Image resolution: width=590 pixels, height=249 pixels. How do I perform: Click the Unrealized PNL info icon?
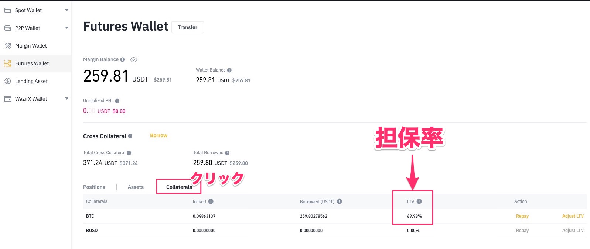coord(117,101)
